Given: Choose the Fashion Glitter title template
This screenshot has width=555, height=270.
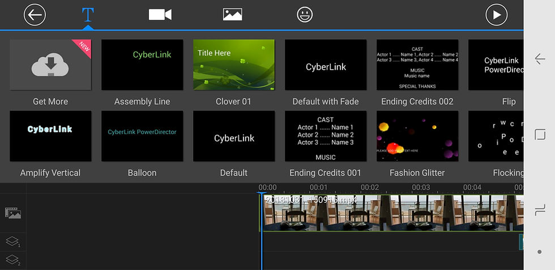Looking at the screenshot, I should click(417, 136).
